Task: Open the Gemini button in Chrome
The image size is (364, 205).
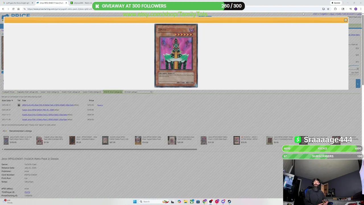Action: point(336,3)
